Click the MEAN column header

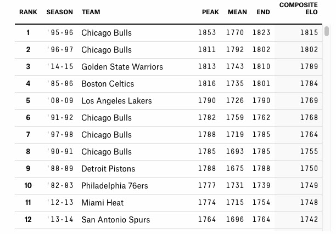pos(237,12)
